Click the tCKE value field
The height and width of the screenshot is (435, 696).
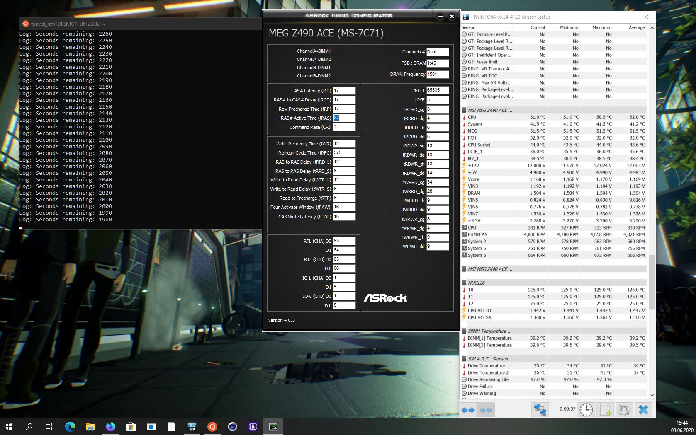pyautogui.click(x=438, y=100)
